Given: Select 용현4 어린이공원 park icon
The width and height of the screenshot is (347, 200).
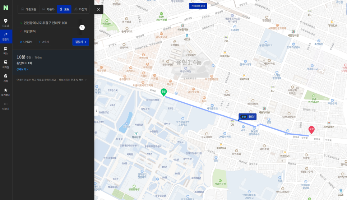Looking at the screenshot, I should [x=161, y=14].
